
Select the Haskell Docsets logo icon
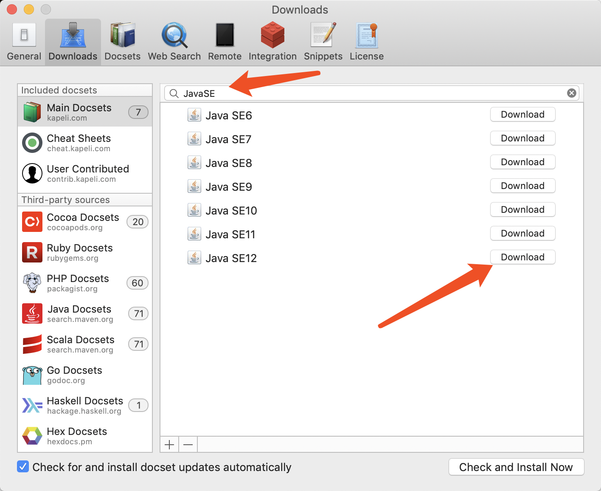[x=32, y=405]
